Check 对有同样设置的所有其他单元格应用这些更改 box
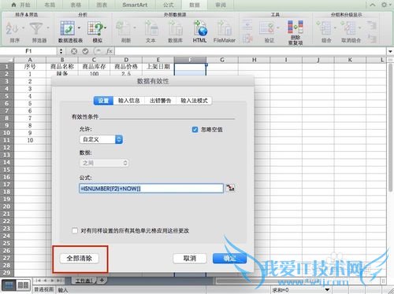The image size is (394, 294). [x=75, y=230]
